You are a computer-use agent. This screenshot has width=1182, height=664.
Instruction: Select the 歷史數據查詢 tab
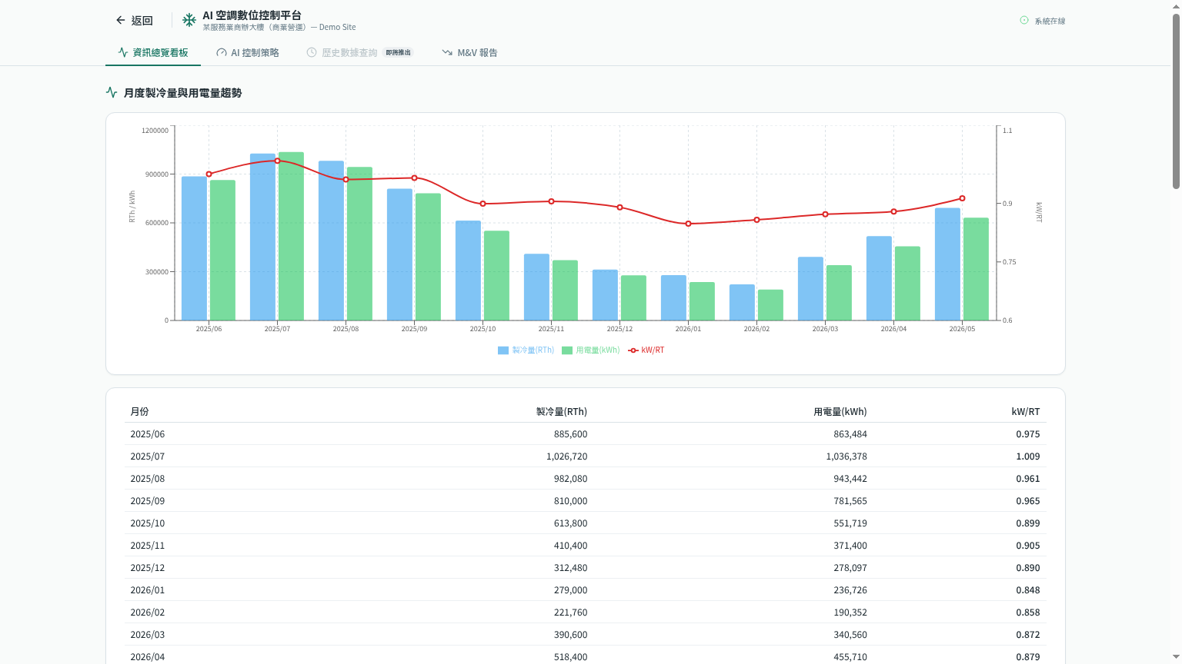[x=360, y=53]
